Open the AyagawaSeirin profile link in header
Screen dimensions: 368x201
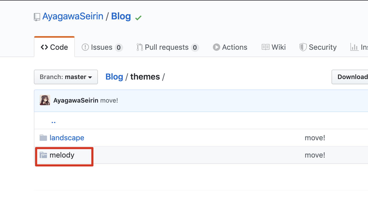73,16
